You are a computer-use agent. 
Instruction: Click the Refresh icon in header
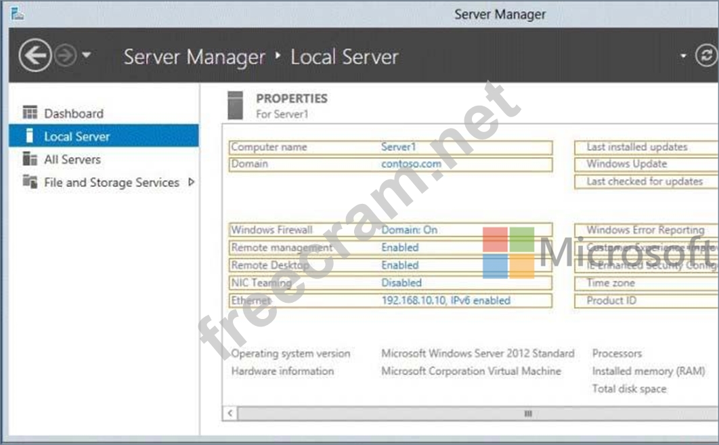coord(707,56)
